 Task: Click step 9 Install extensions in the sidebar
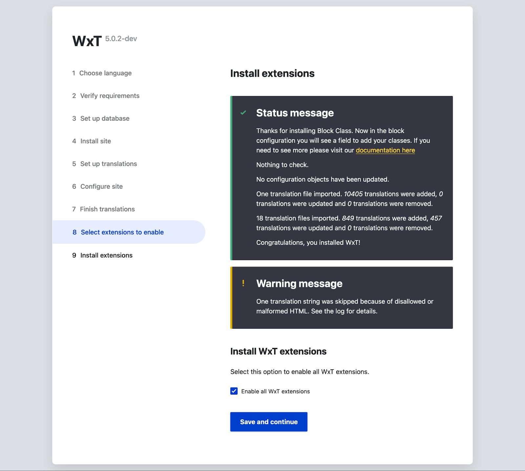pos(106,255)
